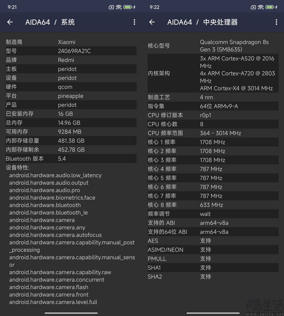Viewport: 284px width, 316px height.
Task: Select the 产品 peridot row
Action: [x=71, y=105]
